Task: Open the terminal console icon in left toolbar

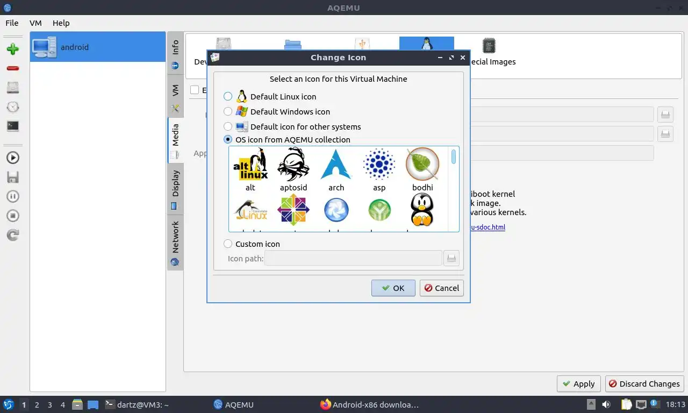Action: tap(13, 126)
